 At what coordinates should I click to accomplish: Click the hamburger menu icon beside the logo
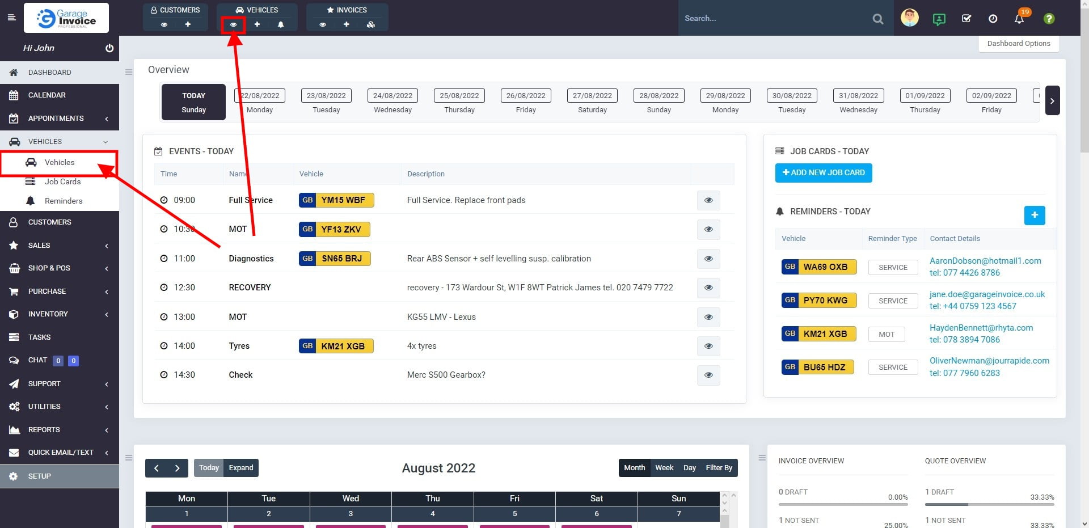[11, 18]
